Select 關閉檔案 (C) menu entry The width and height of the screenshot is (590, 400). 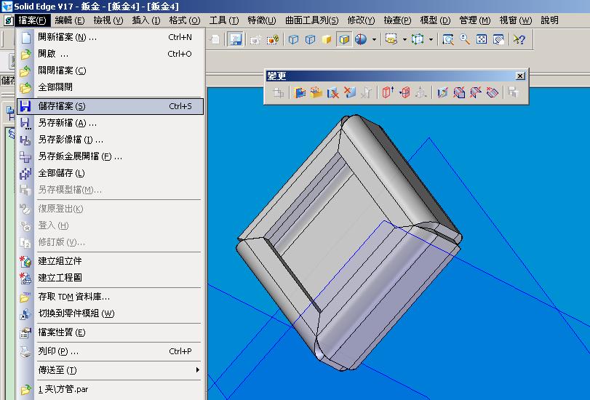click(x=110, y=71)
